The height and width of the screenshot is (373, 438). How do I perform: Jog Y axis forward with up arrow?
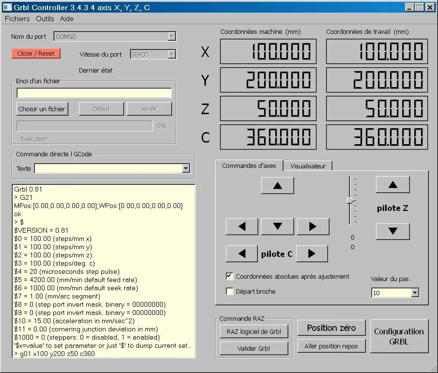click(x=277, y=185)
